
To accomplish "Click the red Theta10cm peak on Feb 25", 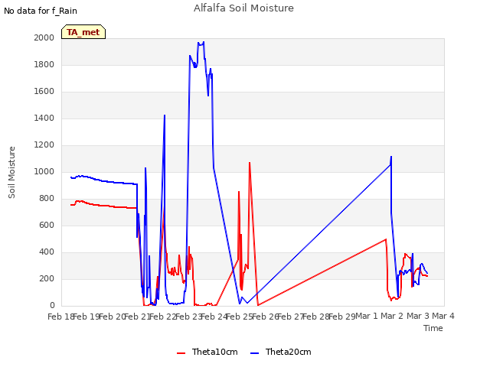I will click(250, 163).
